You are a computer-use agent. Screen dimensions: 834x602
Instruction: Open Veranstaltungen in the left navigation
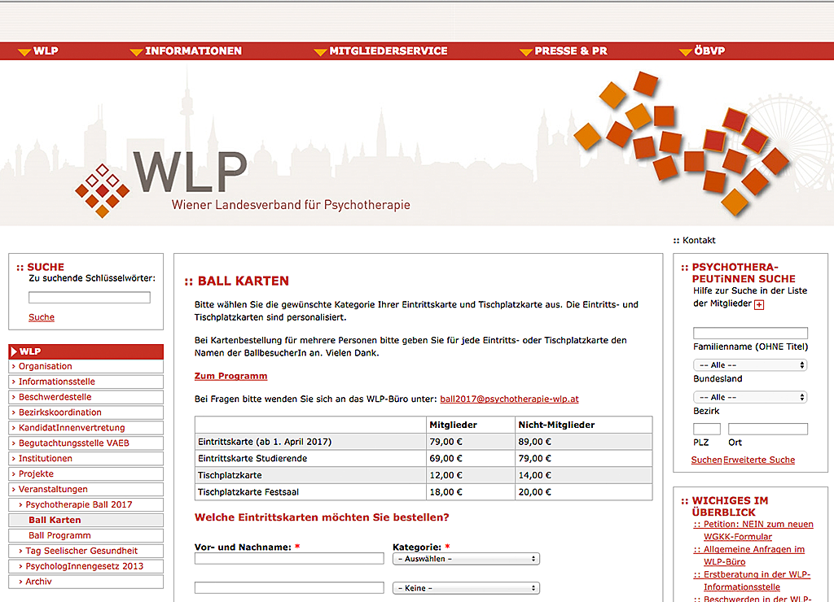point(53,489)
